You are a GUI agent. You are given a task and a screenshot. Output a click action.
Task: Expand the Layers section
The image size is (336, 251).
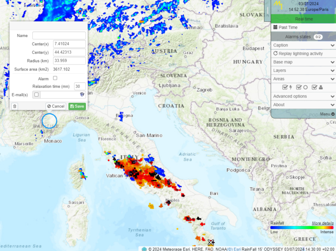click(x=303, y=70)
